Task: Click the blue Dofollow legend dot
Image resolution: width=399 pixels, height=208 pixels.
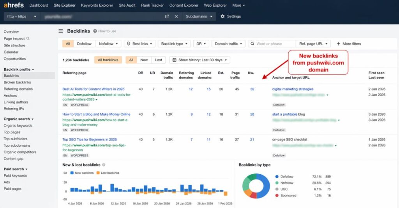Action: pos(277,177)
